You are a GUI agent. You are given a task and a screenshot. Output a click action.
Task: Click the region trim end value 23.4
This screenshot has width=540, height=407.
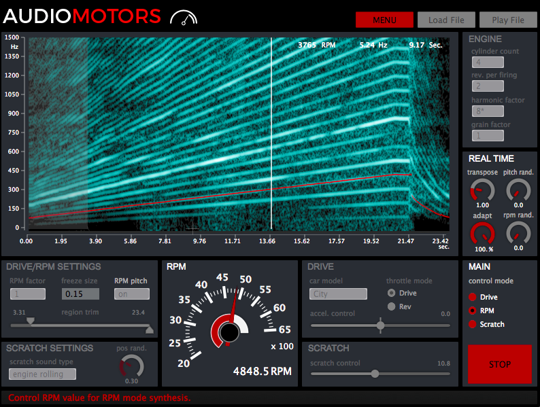[x=138, y=313]
